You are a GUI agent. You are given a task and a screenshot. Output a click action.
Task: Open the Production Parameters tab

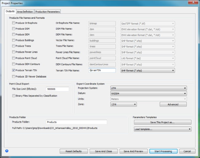coord(47,11)
